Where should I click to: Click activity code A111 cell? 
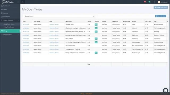pos(124,25)
